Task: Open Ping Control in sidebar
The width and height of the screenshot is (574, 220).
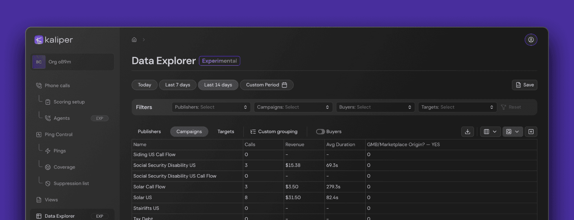Action: [x=59, y=134]
